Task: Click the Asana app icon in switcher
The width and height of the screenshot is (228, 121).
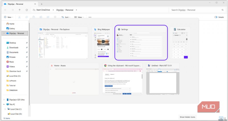Action: (x=52, y=66)
